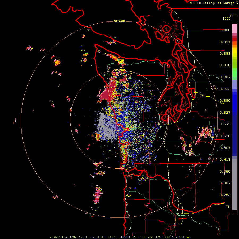239x239 pixels.
Task: Click the 0.733 colorbar value
Action: click(x=225, y=89)
